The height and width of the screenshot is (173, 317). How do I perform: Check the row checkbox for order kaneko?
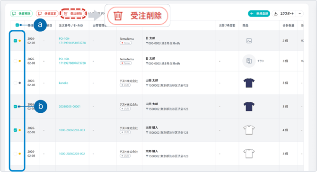click(x=15, y=83)
